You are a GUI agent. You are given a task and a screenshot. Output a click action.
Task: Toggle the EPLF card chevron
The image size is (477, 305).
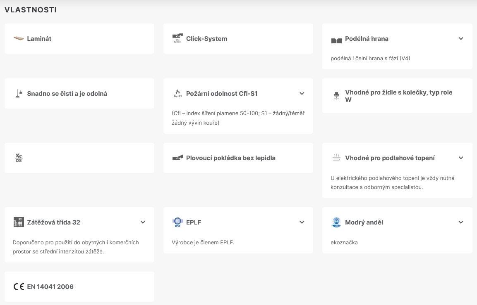302,222
